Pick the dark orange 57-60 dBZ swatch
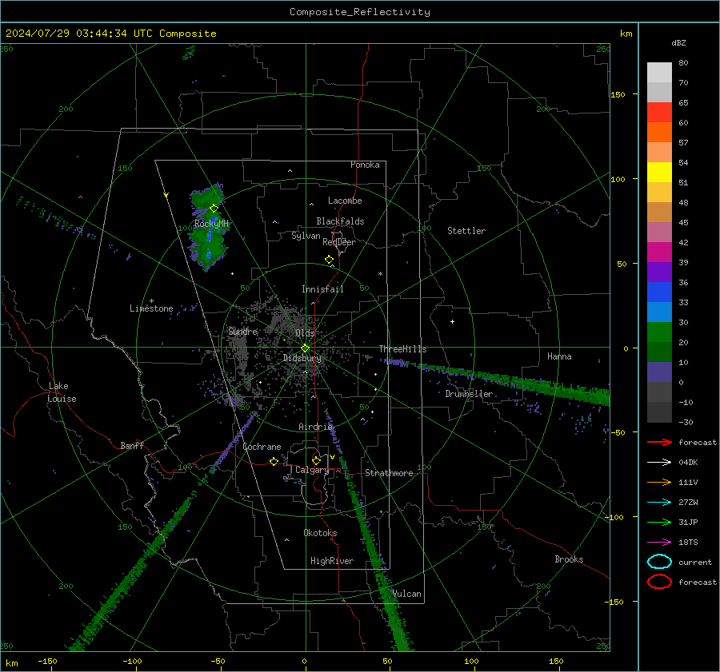 659,133
